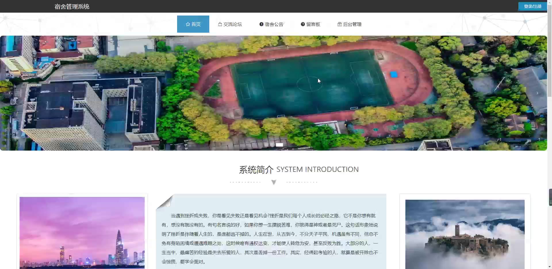Image resolution: width=552 pixels, height=269 pixels.
Task: Click the paragraph starting 当遇到挫折或失败
Action: pyautogui.click(x=270, y=239)
